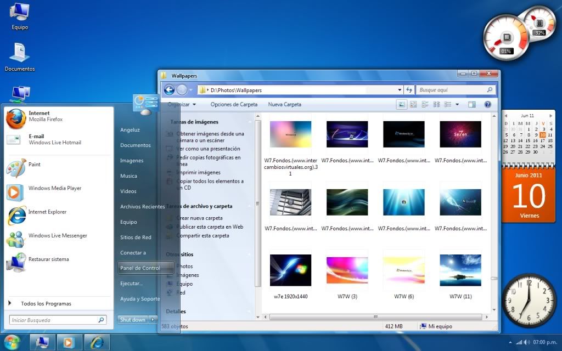Open Sitios de Red in Start menu
Image resolution: width=562 pixels, height=351 pixels.
pos(136,237)
